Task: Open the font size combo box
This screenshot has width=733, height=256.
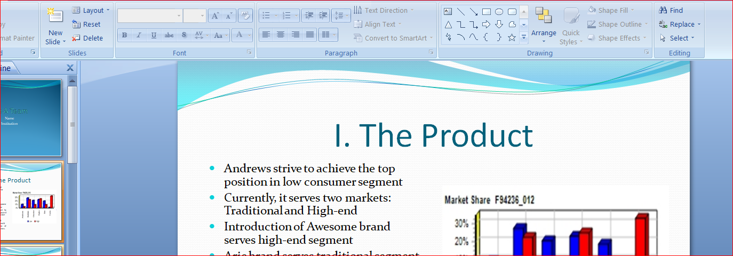Action: (x=195, y=16)
